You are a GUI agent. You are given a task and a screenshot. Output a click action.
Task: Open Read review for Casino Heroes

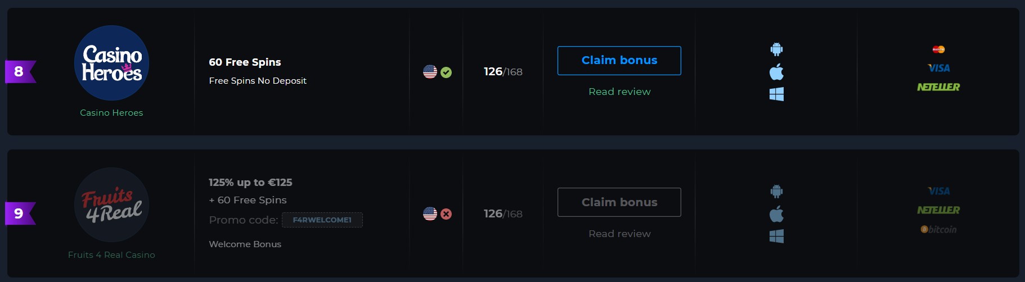(619, 92)
